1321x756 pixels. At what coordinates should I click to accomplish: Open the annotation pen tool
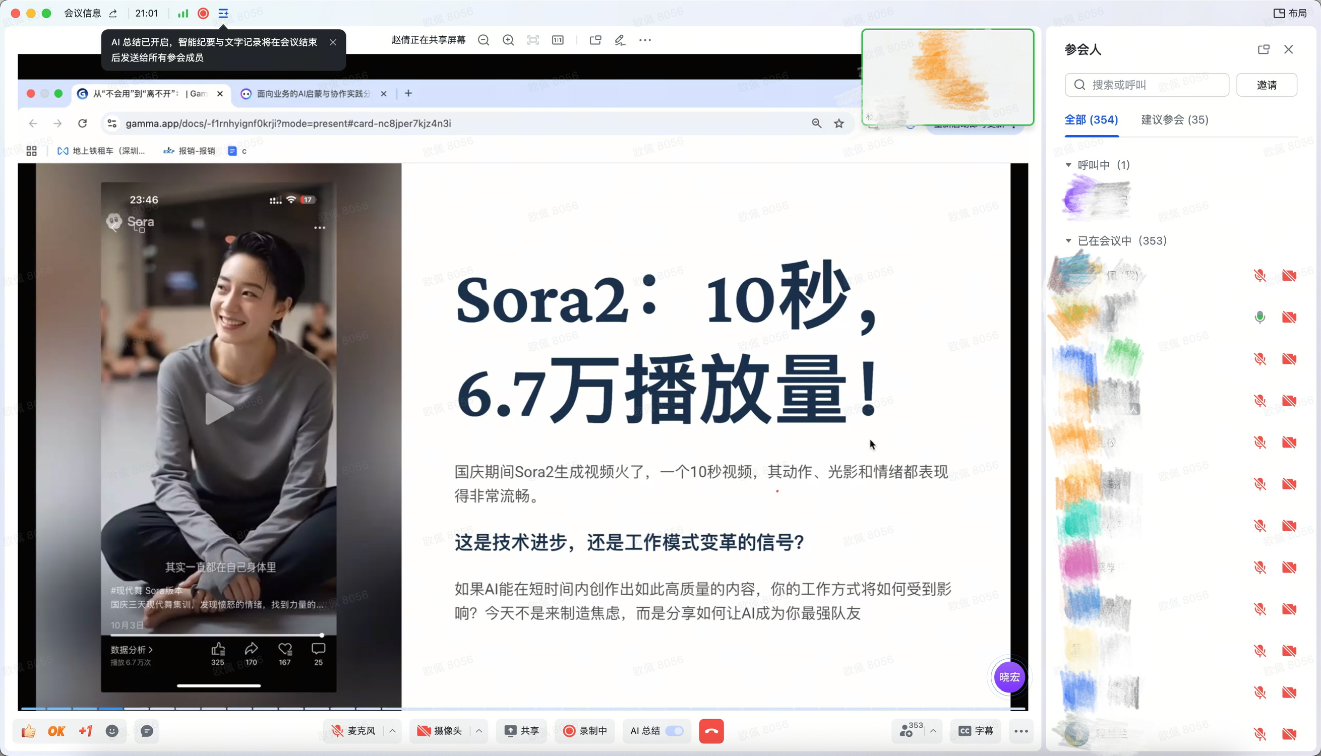(x=620, y=40)
